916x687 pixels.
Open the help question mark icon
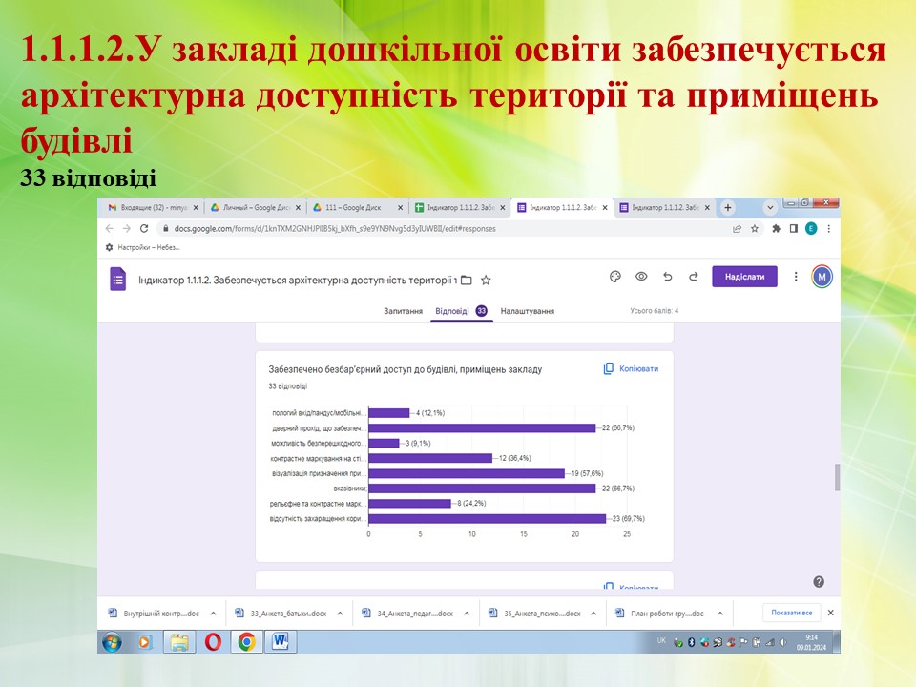click(819, 582)
